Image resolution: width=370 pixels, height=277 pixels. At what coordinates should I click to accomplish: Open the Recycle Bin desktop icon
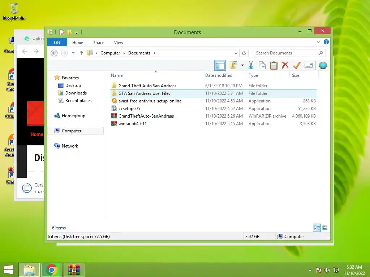pos(14,12)
